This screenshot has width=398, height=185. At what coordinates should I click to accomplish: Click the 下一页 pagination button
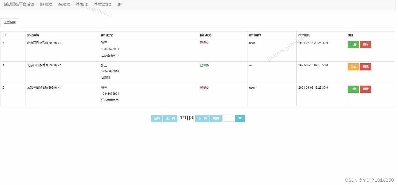202,118
